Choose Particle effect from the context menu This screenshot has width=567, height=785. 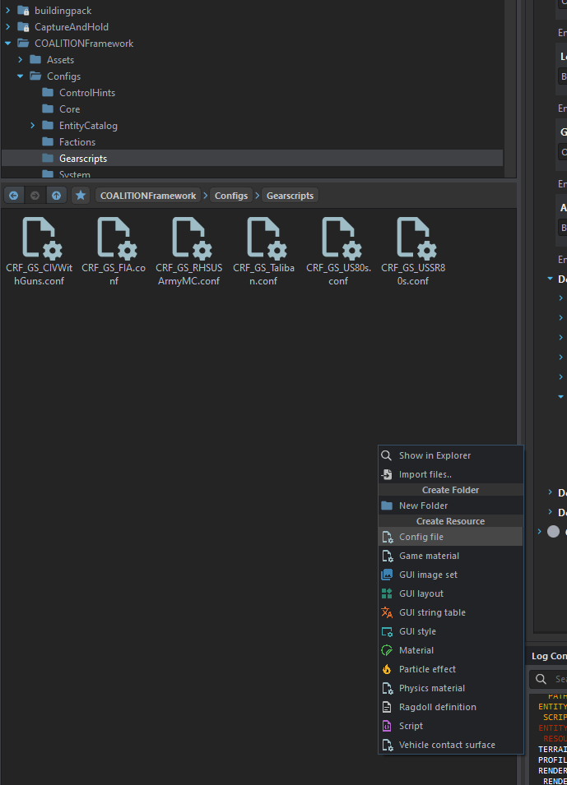[x=427, y=669]
